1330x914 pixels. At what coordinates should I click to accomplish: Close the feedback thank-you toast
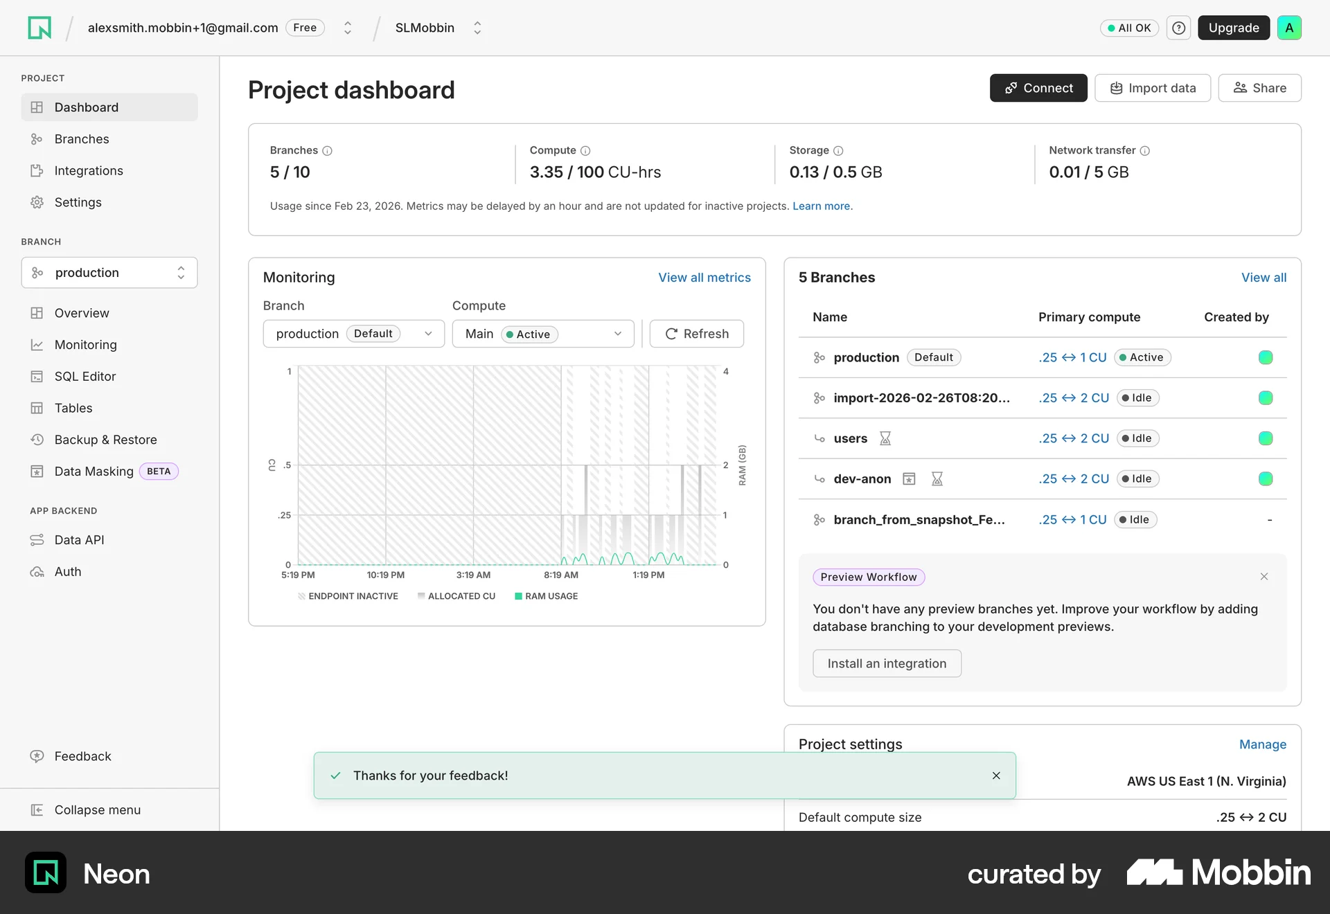[x=996, y=776]
